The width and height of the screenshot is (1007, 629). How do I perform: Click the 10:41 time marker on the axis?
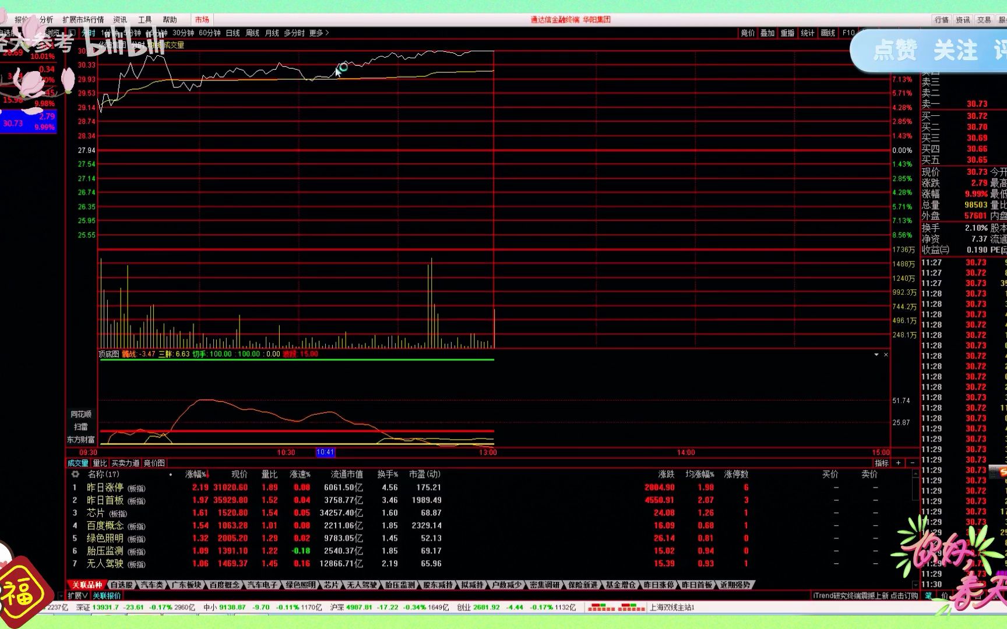pos(325,453)
